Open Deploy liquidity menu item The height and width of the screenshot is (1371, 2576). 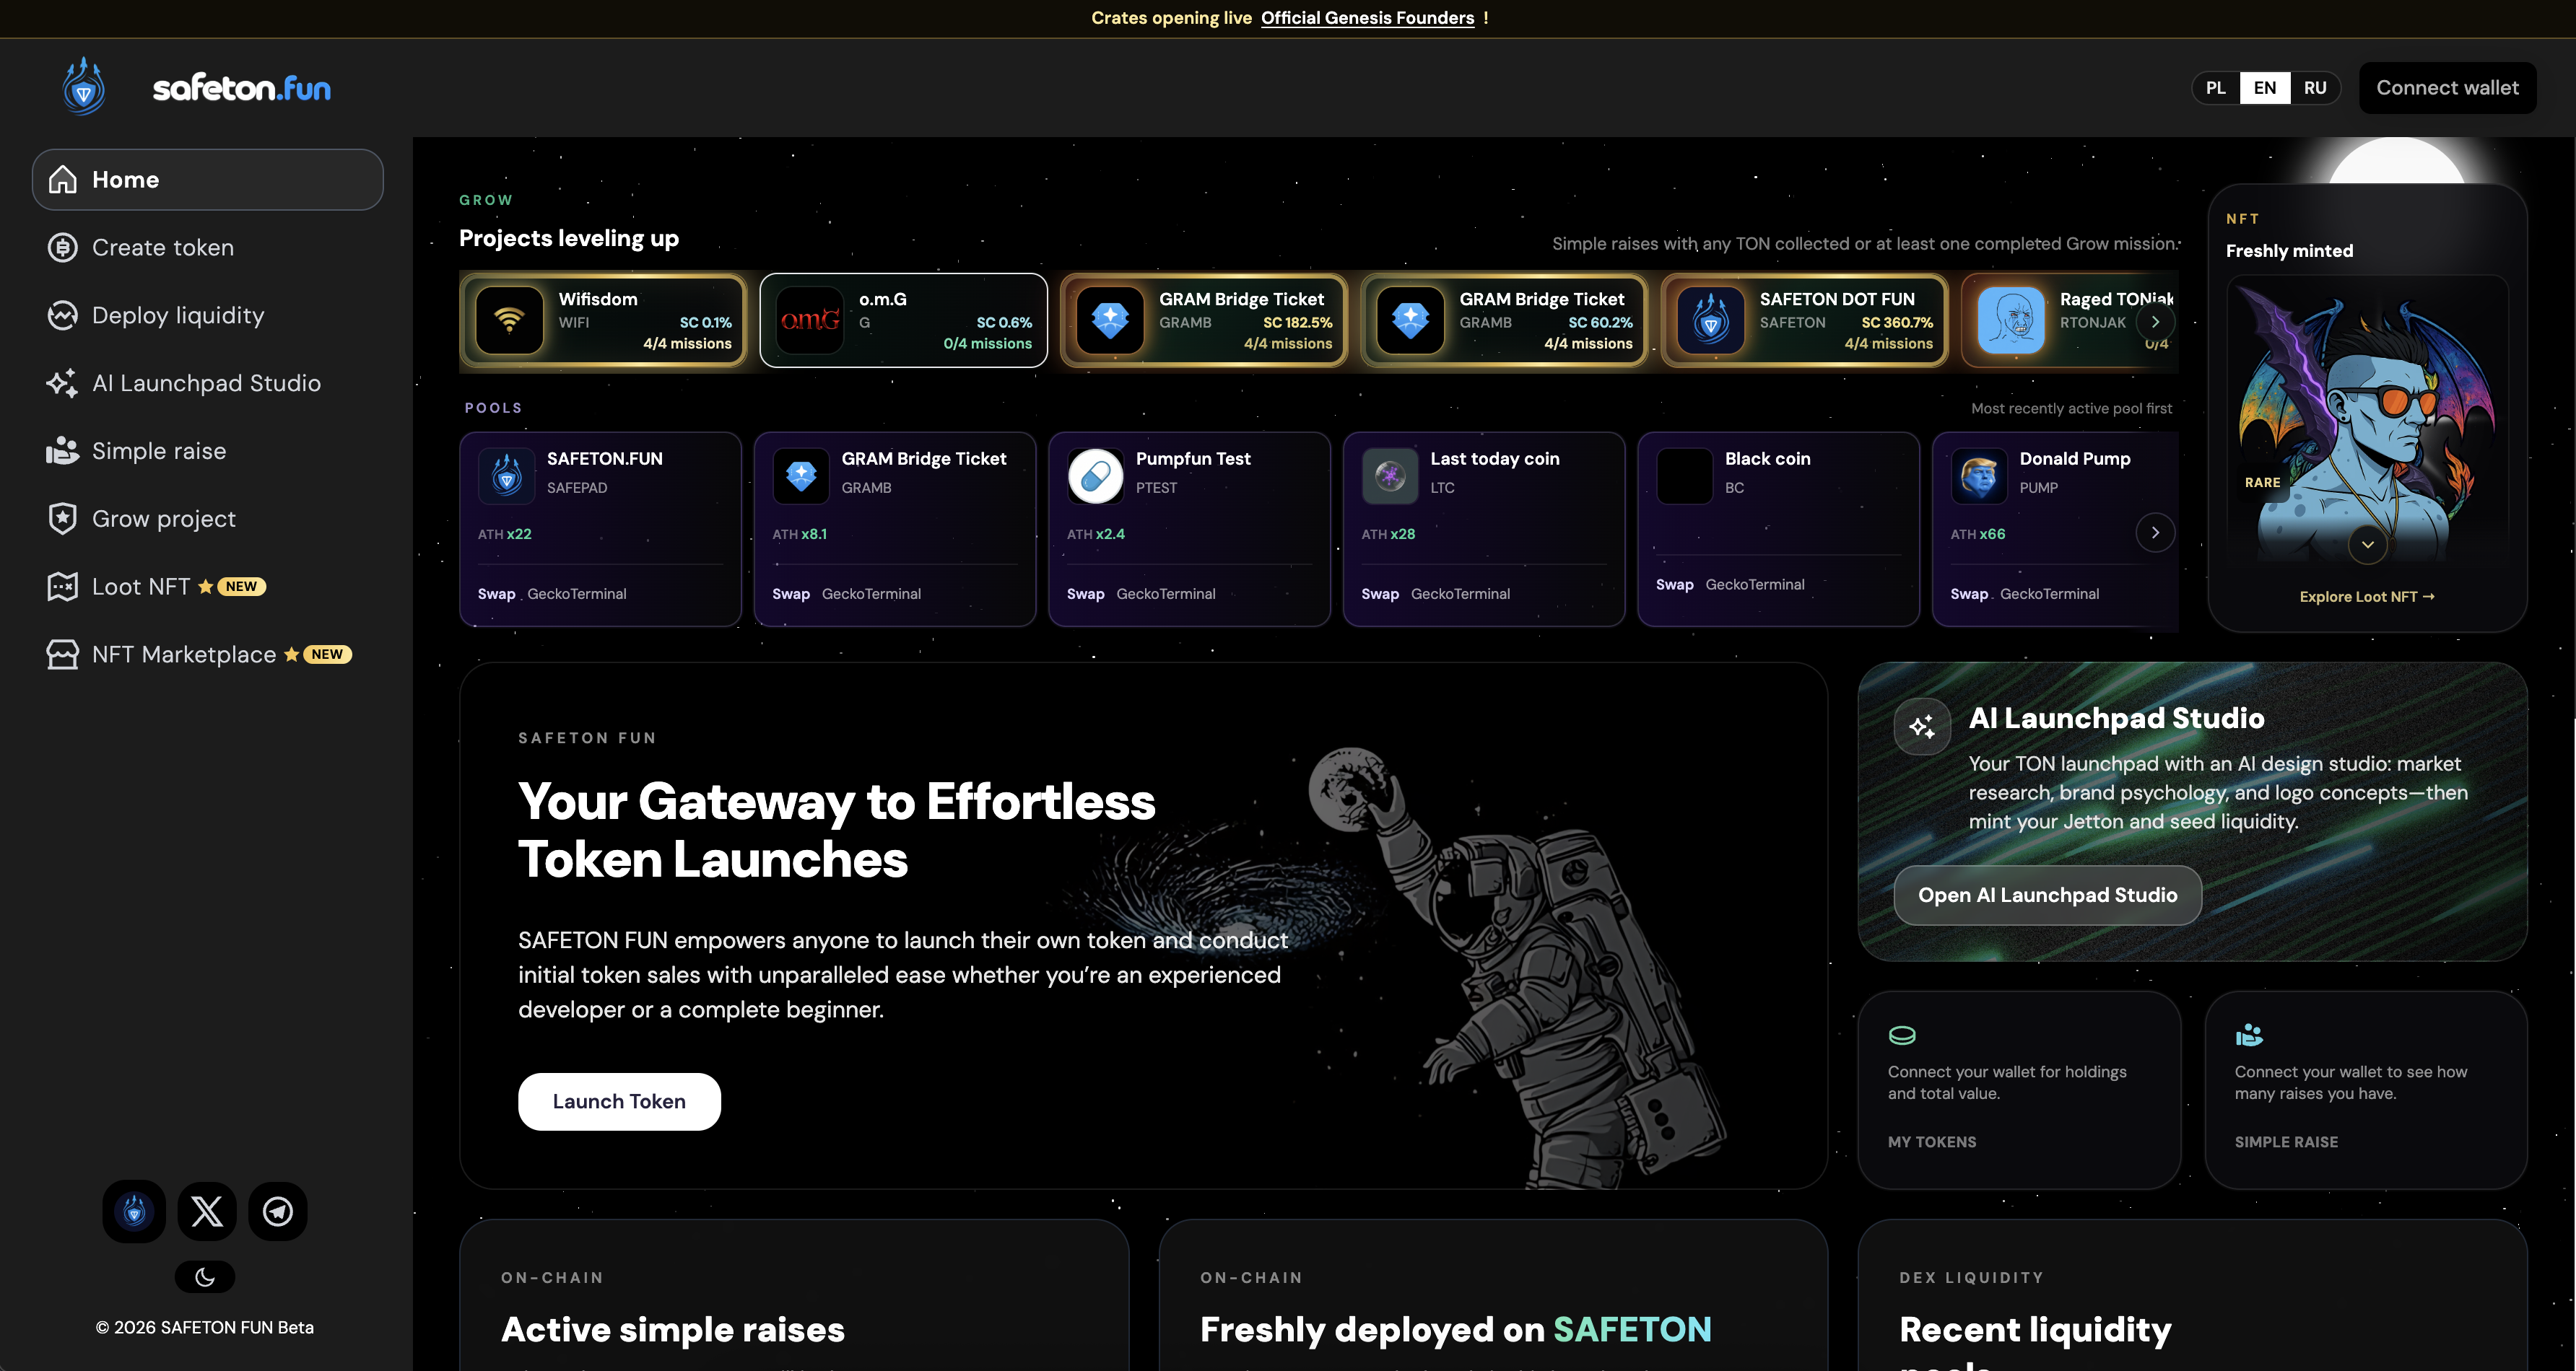coord(208,316)
